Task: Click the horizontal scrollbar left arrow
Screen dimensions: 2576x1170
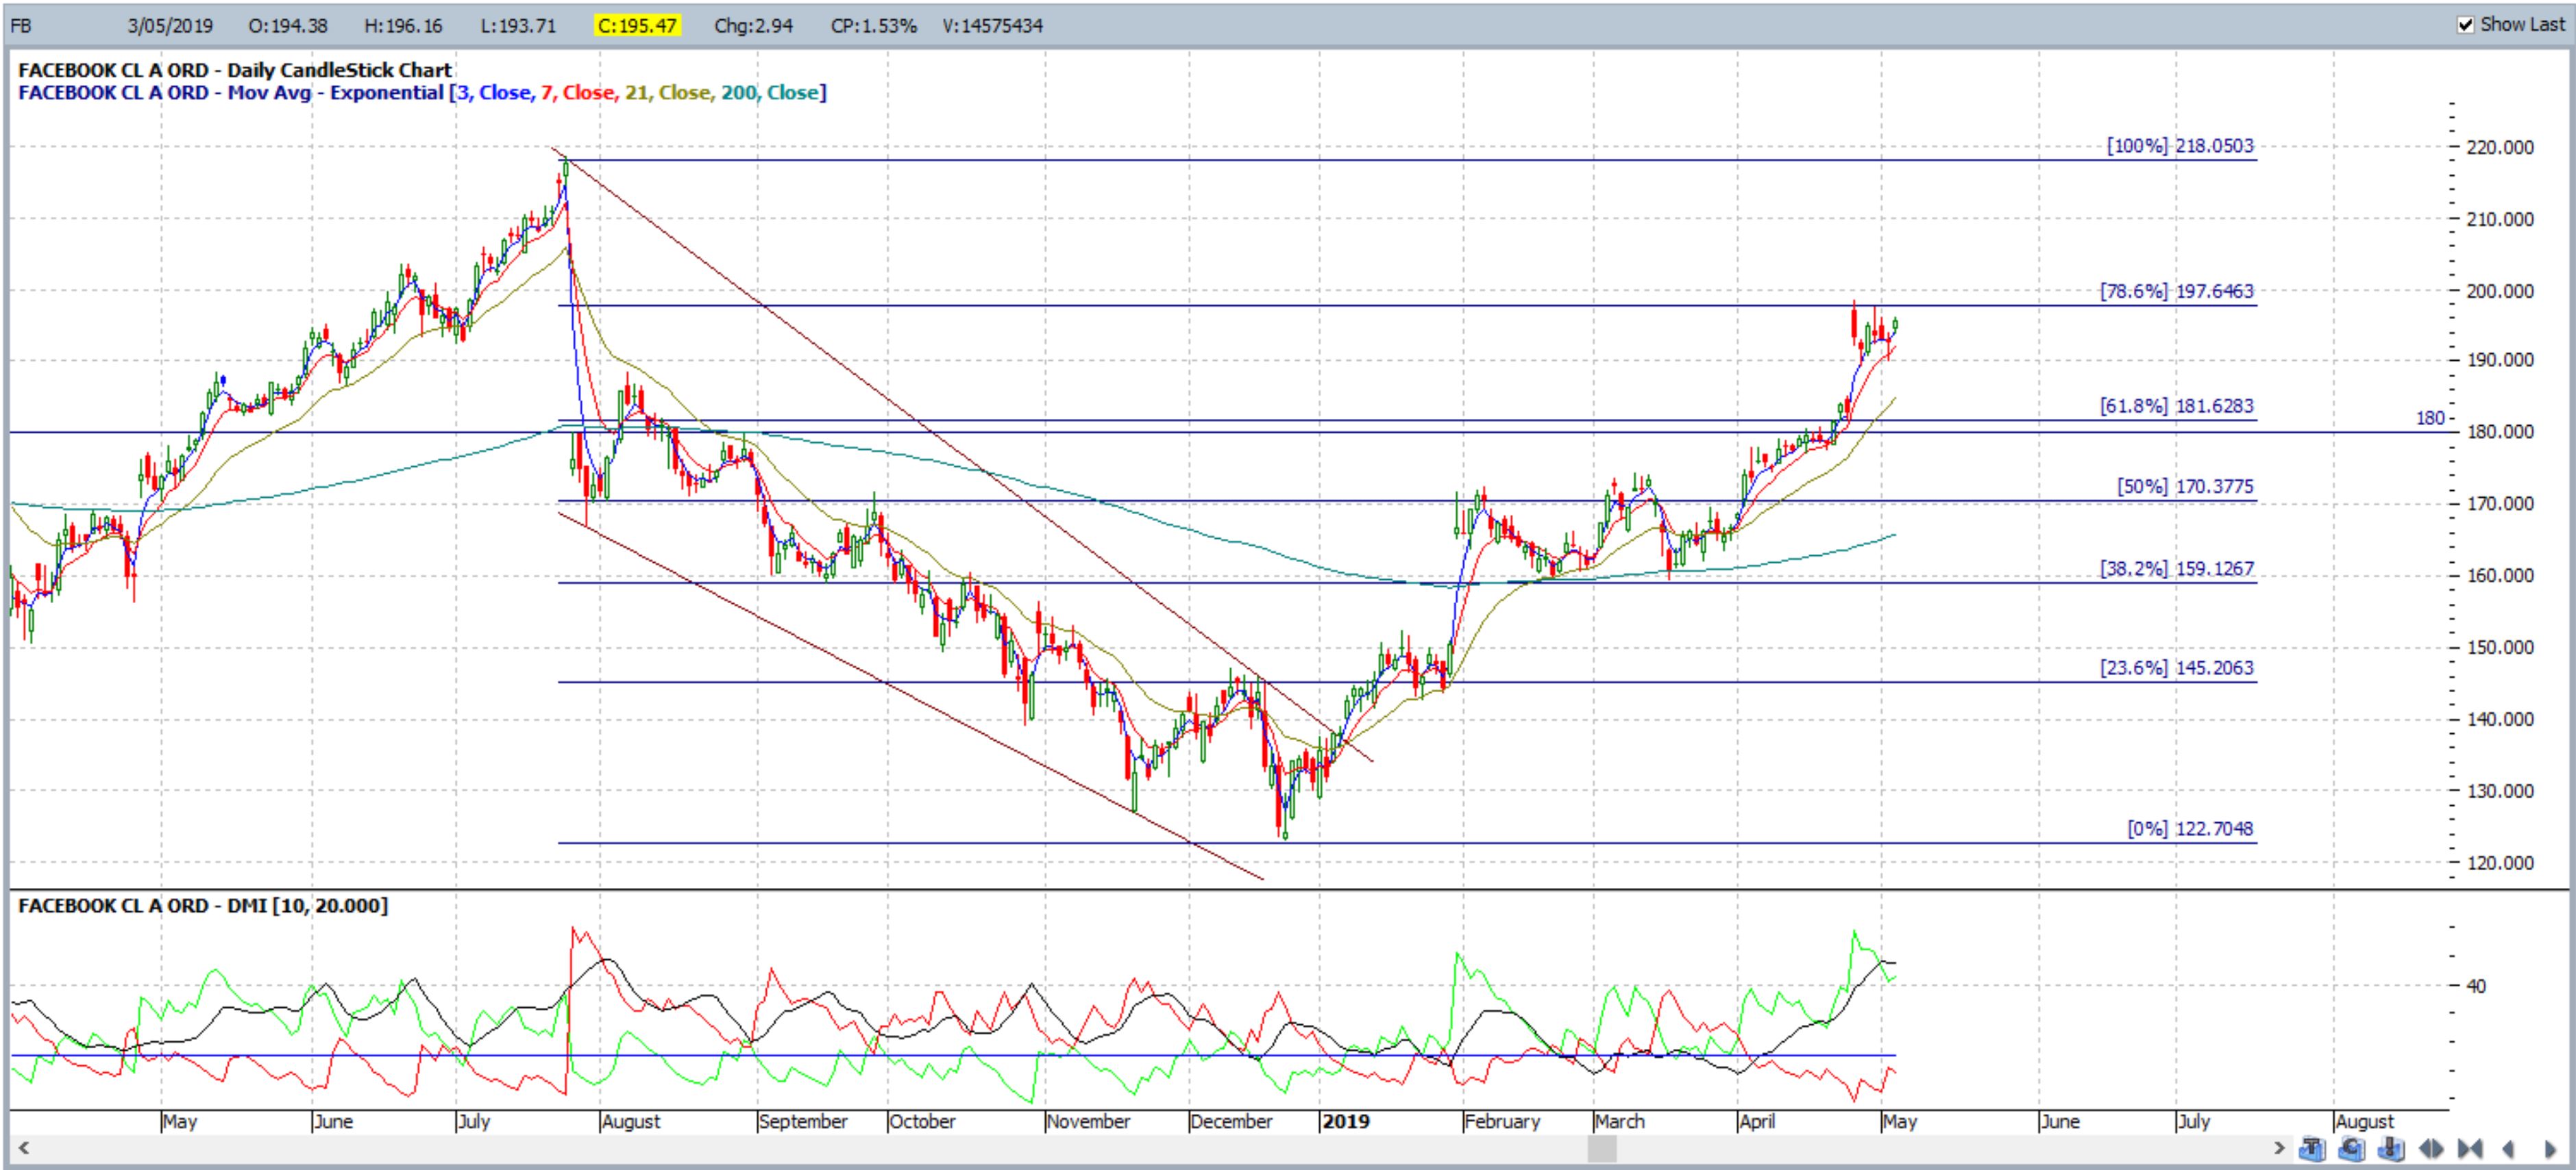Action: coord(23,1149)
